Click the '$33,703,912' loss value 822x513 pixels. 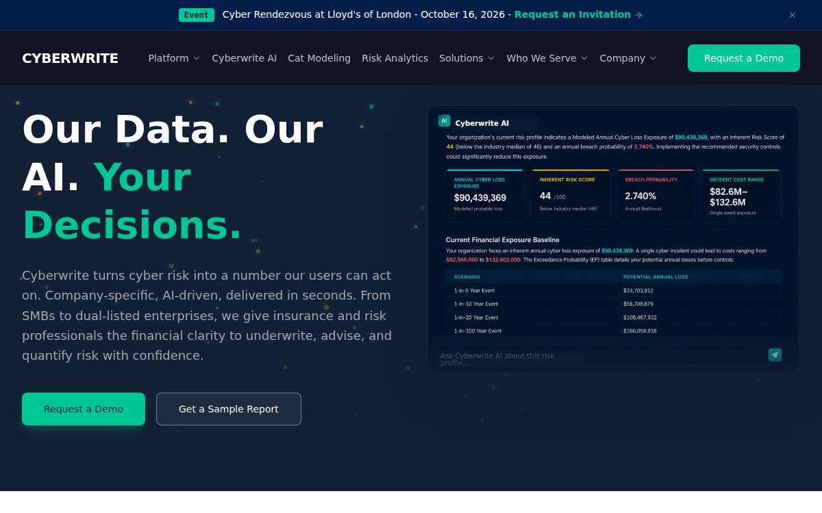coord(638,291)
